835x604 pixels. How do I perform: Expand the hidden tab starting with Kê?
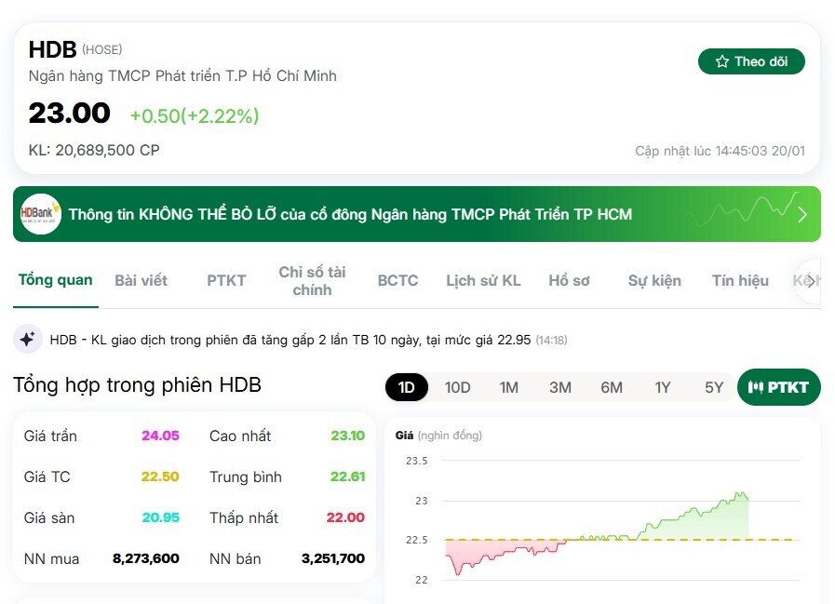coord(805,279)
